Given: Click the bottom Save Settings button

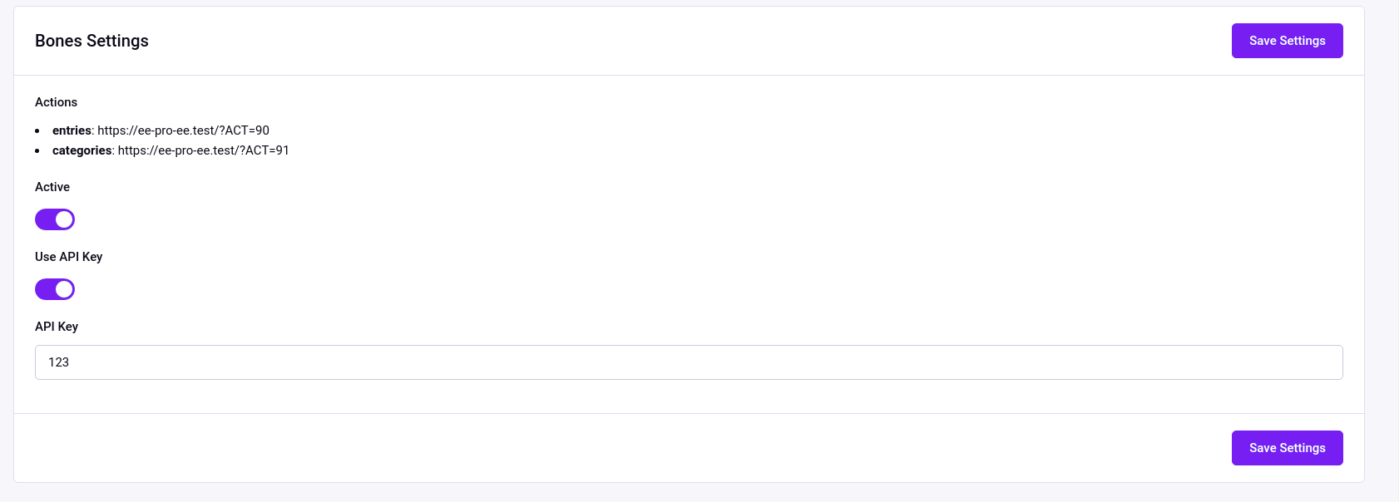Looking at the screenshot, I should [1287, 448].
